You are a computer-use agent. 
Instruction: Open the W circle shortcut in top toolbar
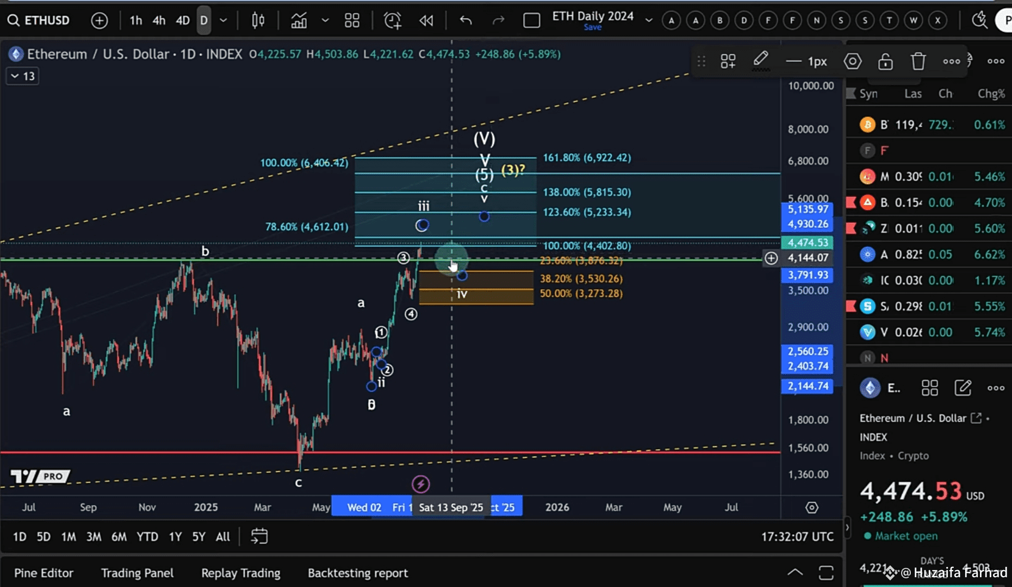point(913,21)
